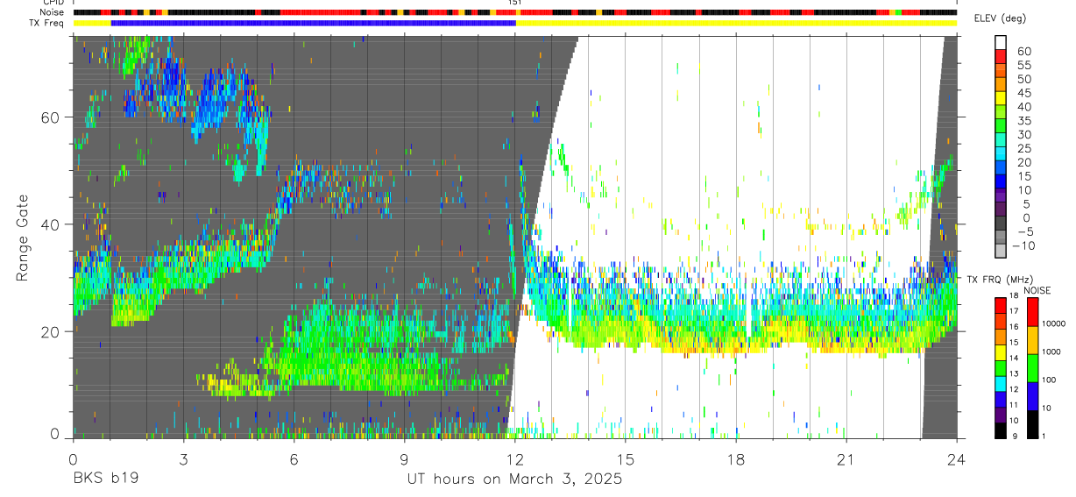Image resolution: width=1076 pixels, height=497 pixels.
Task: Click the '17' value on TX FRQ scale
Action: (1015, 311)
